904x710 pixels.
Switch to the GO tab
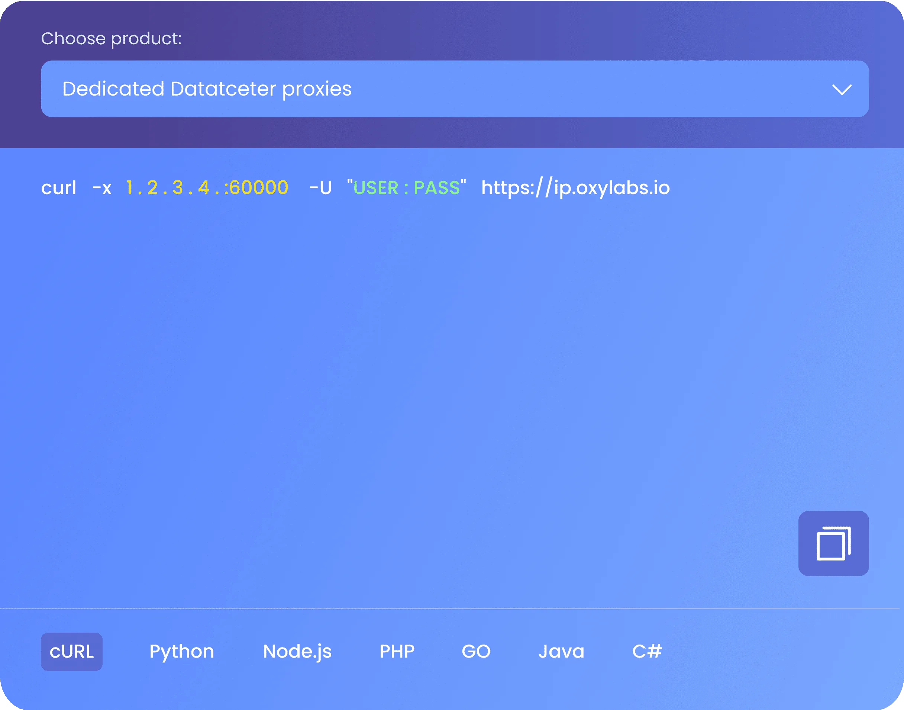[x=476, y=651]
